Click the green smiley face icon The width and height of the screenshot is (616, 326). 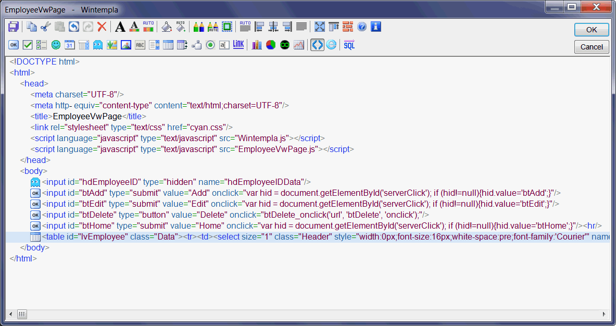click(x=56, y=45)
